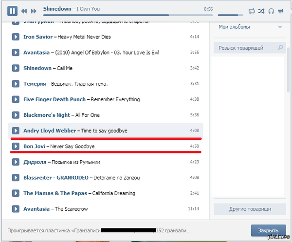This screenshot has width=292, height=242.
Task: Play Bon Jovi – Never Say Goodbye
Action: click(16, 146)
